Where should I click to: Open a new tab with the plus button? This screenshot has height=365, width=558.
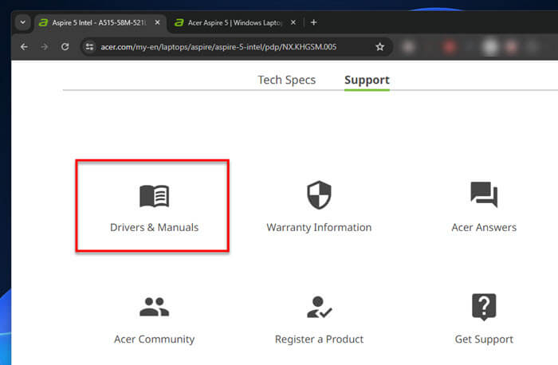click(x=313, y=22)
